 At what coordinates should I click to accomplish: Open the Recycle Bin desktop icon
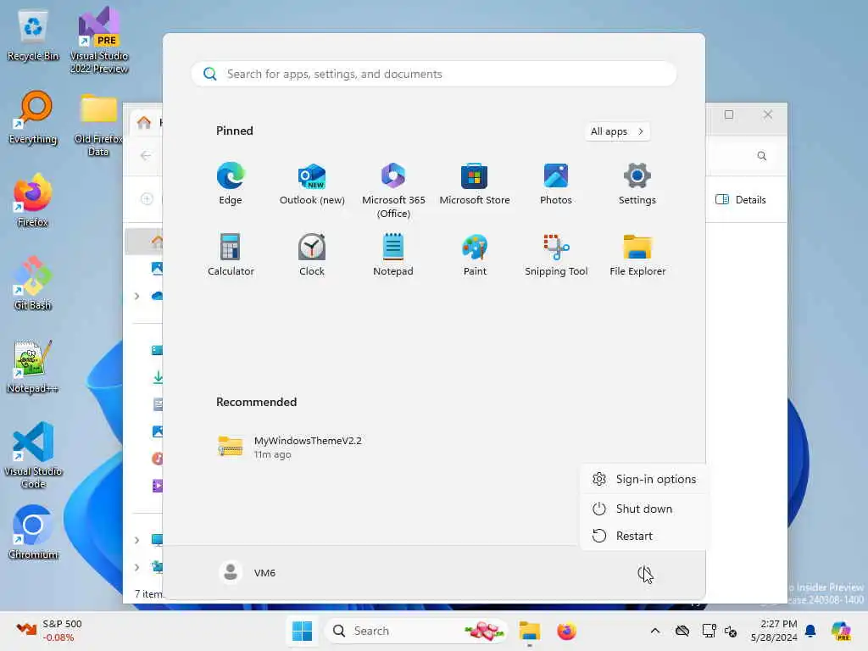[33, 36]
